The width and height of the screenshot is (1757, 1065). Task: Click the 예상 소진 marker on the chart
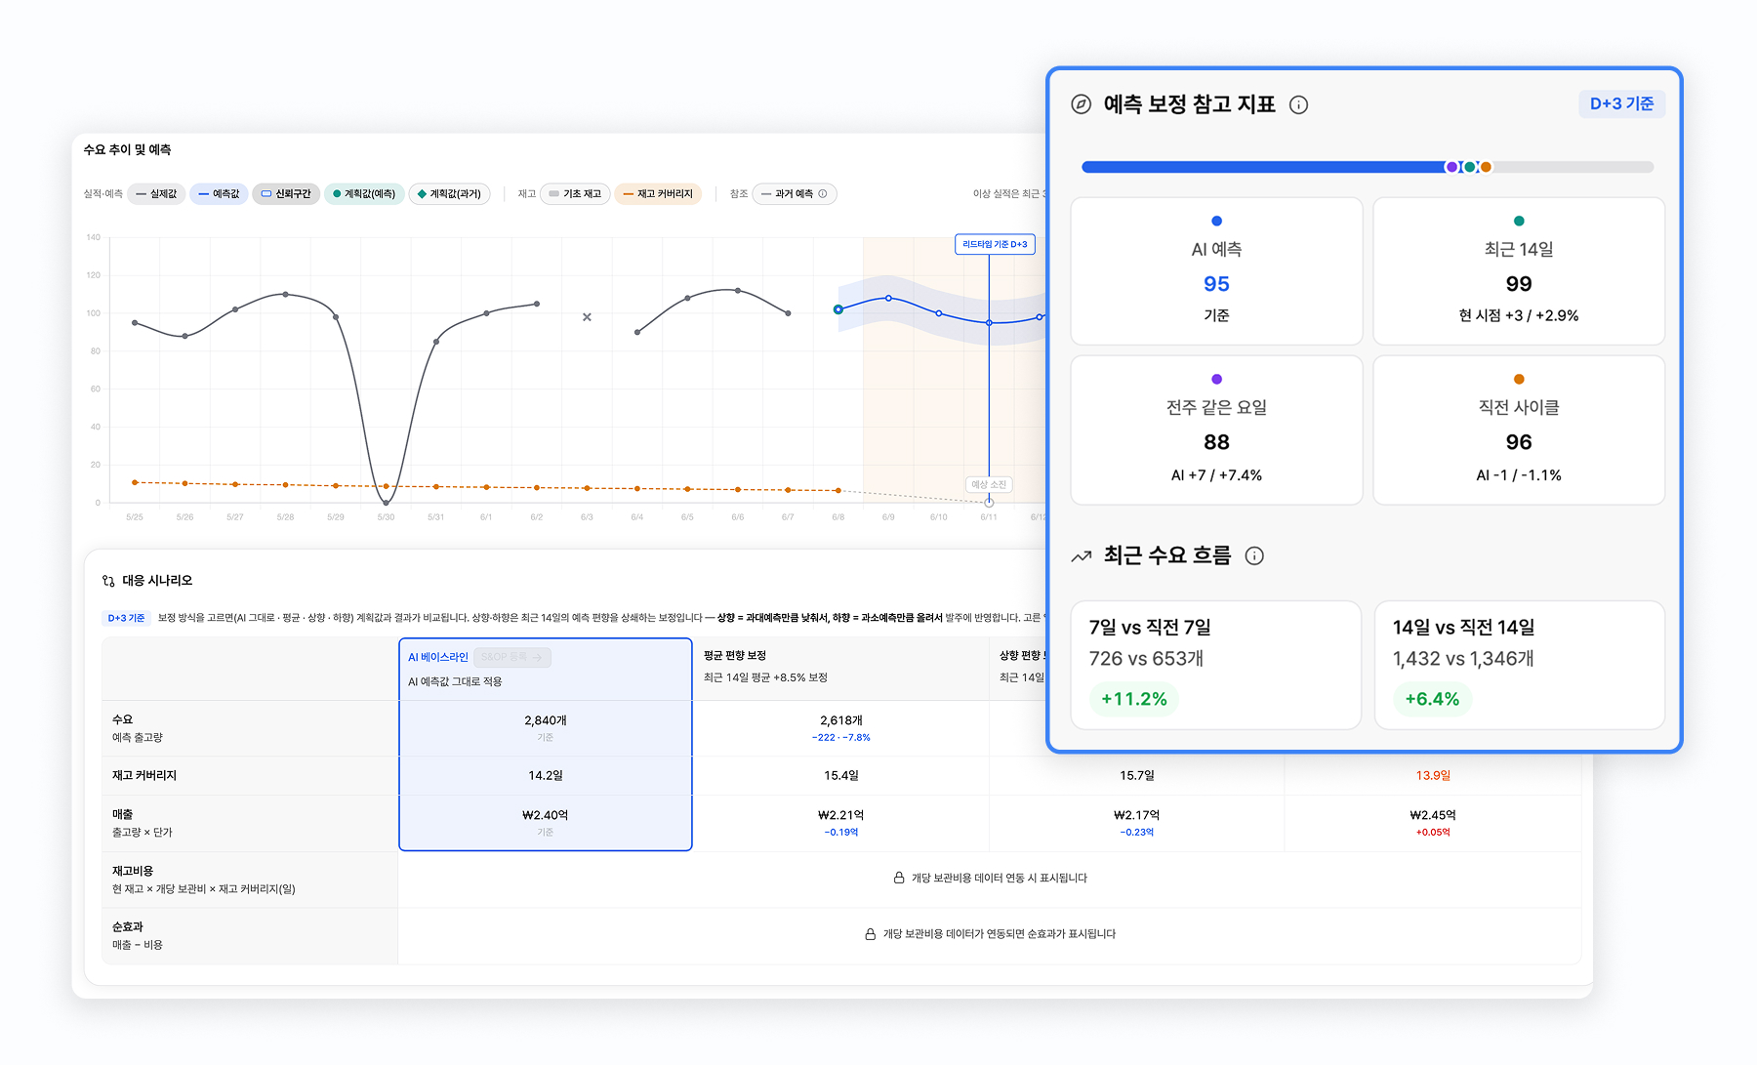click(x=989, y=484)
